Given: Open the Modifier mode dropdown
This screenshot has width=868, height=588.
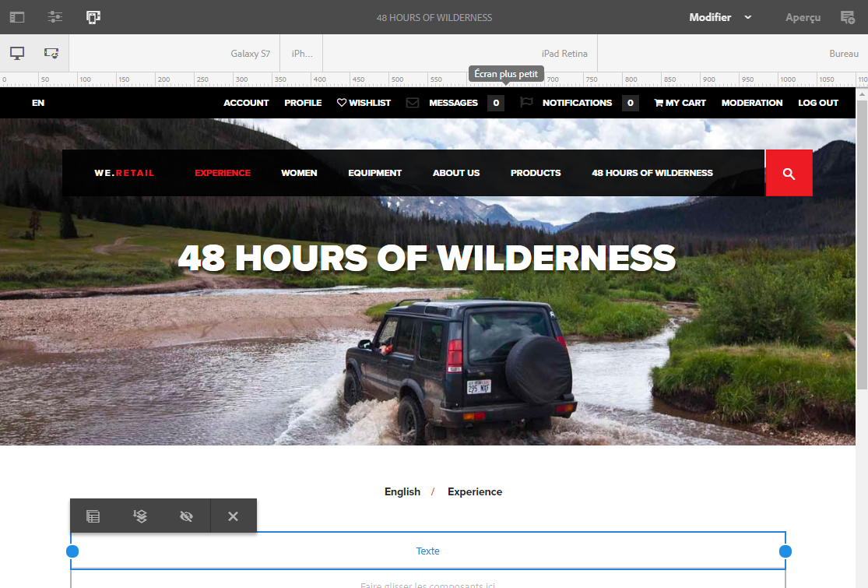Looking at the screenshot, I should click(x=720, y=17).
